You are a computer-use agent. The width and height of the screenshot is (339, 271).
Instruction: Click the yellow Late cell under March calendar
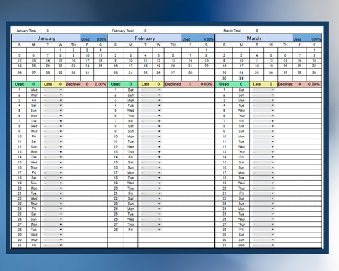click(x=263, y=85)
